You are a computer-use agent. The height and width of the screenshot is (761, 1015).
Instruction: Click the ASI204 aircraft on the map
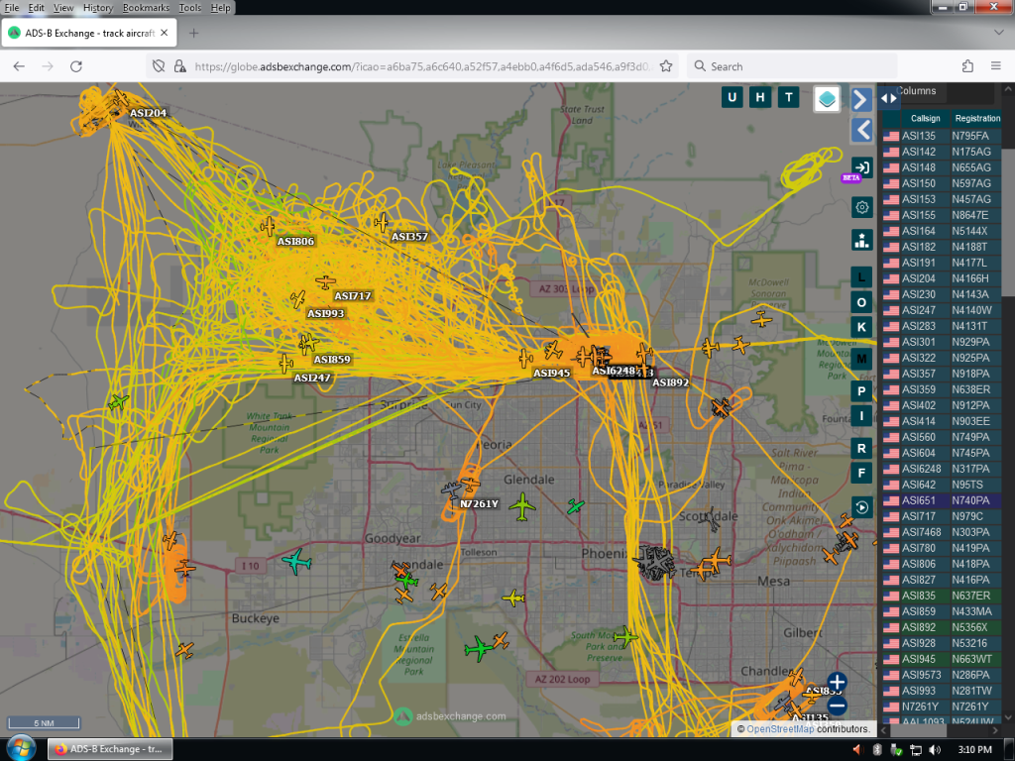coord(120,99)
